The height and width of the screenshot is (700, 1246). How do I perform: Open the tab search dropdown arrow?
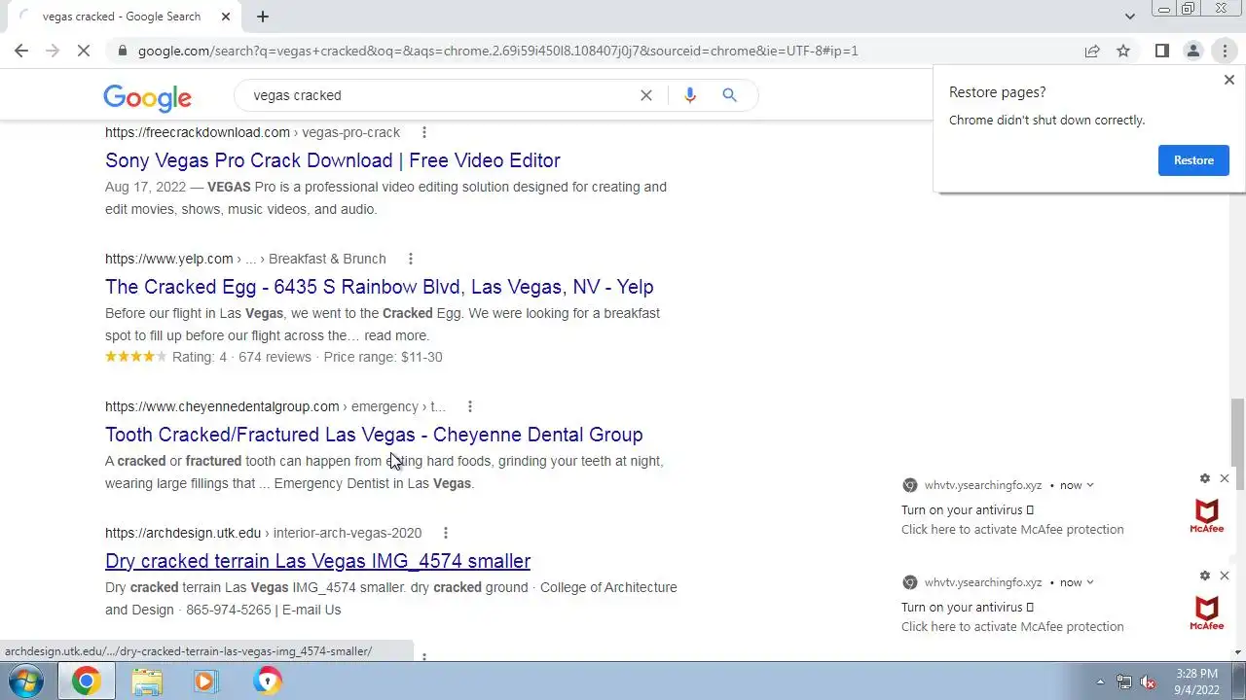(1129, 17)
